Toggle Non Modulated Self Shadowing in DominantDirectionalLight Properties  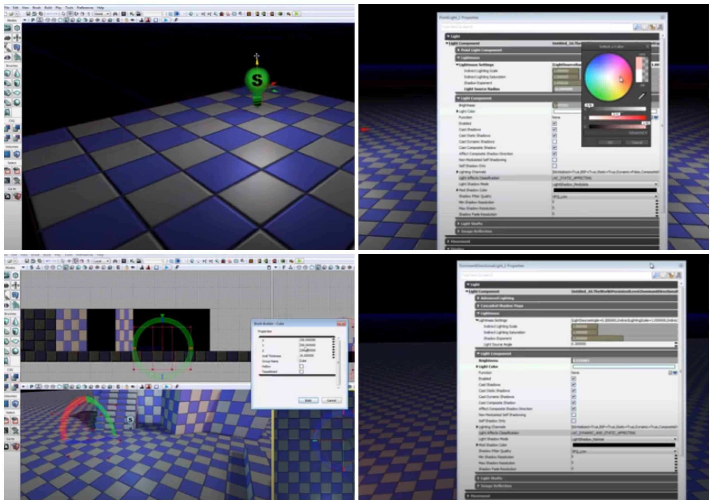[x=574, y=415]
